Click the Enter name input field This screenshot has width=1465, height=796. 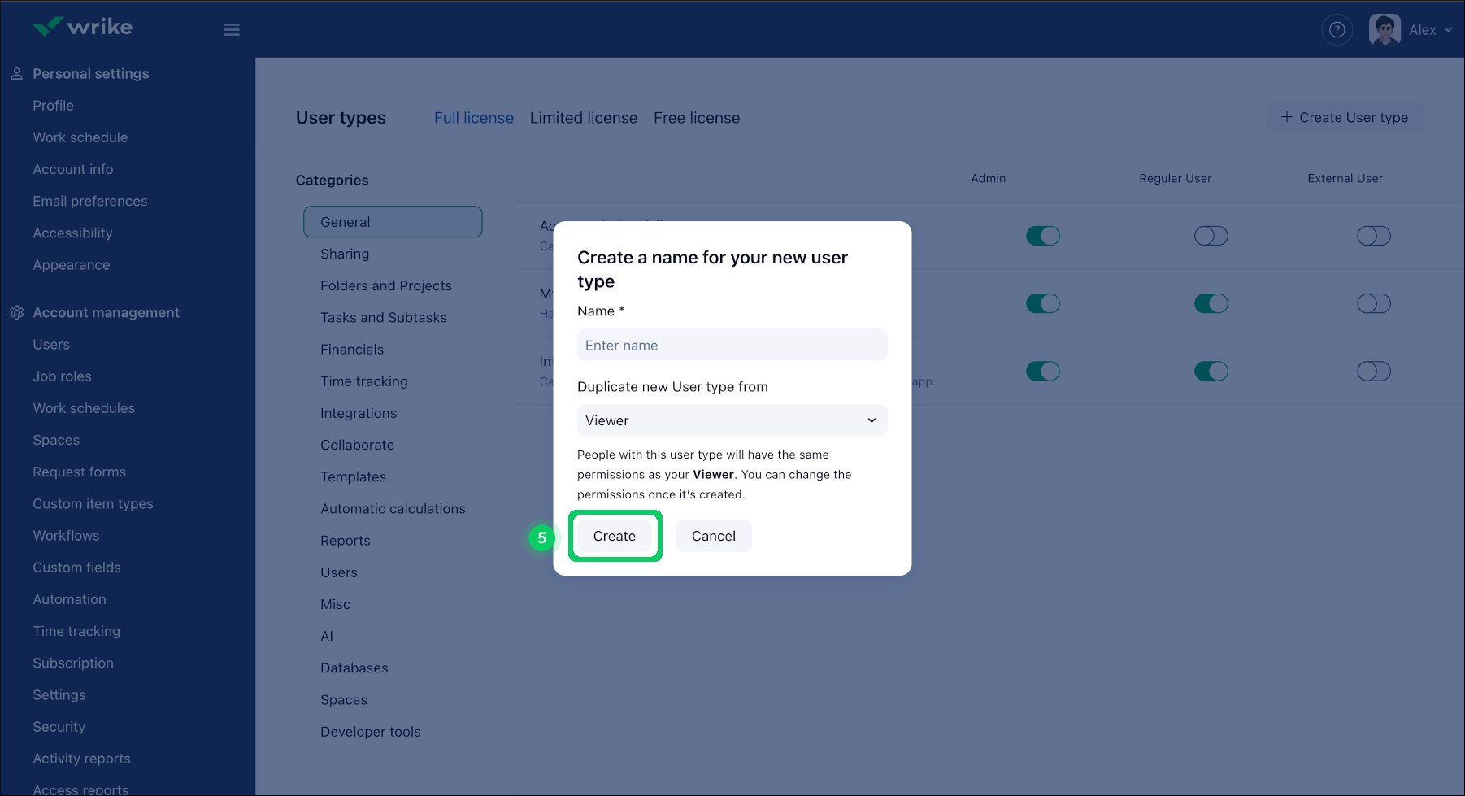pyautogui.click(x=731, y=345)
